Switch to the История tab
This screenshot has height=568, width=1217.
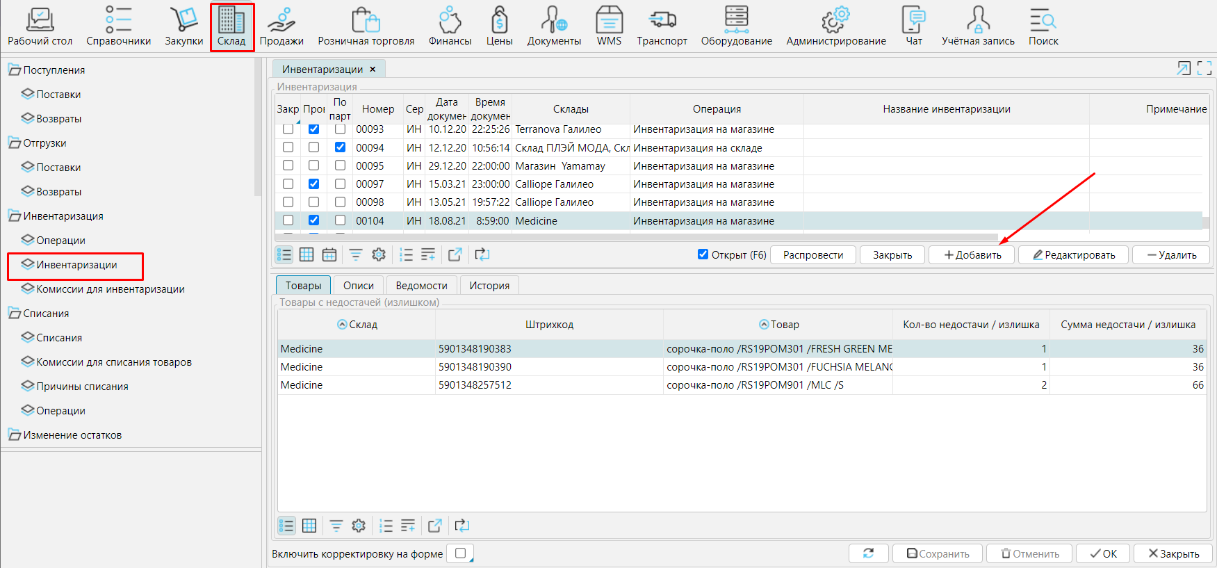coord(489,286)
